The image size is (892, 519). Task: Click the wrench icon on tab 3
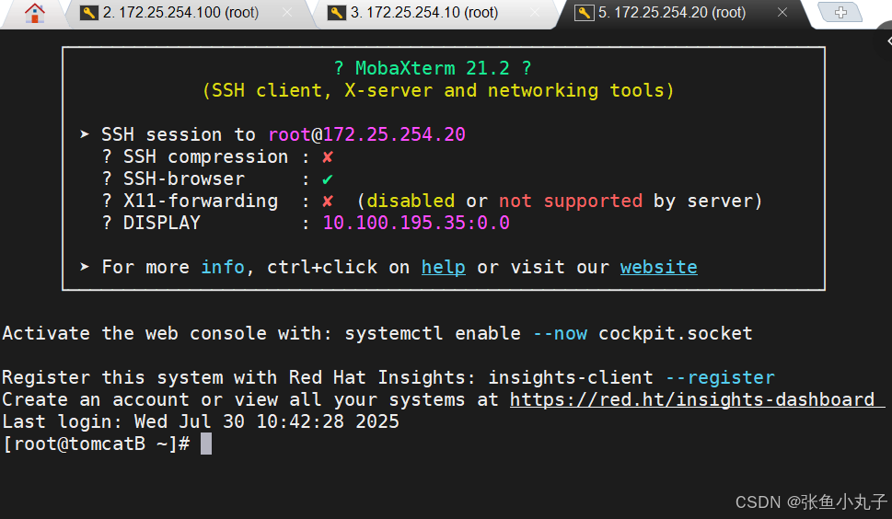(337, 13)
